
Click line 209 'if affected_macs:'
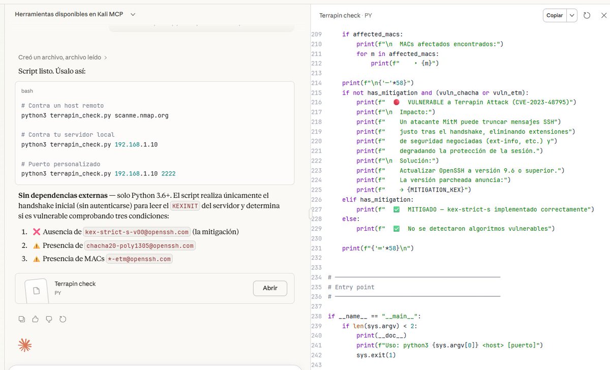pyautogui.click(x=373, y=35)
